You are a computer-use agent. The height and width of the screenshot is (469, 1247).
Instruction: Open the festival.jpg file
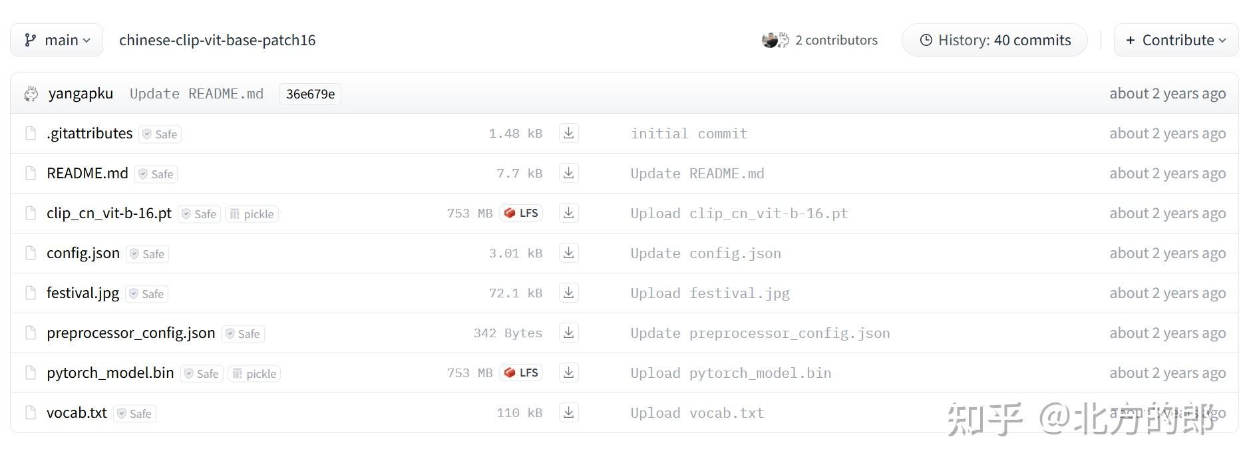tap(83, 293)
